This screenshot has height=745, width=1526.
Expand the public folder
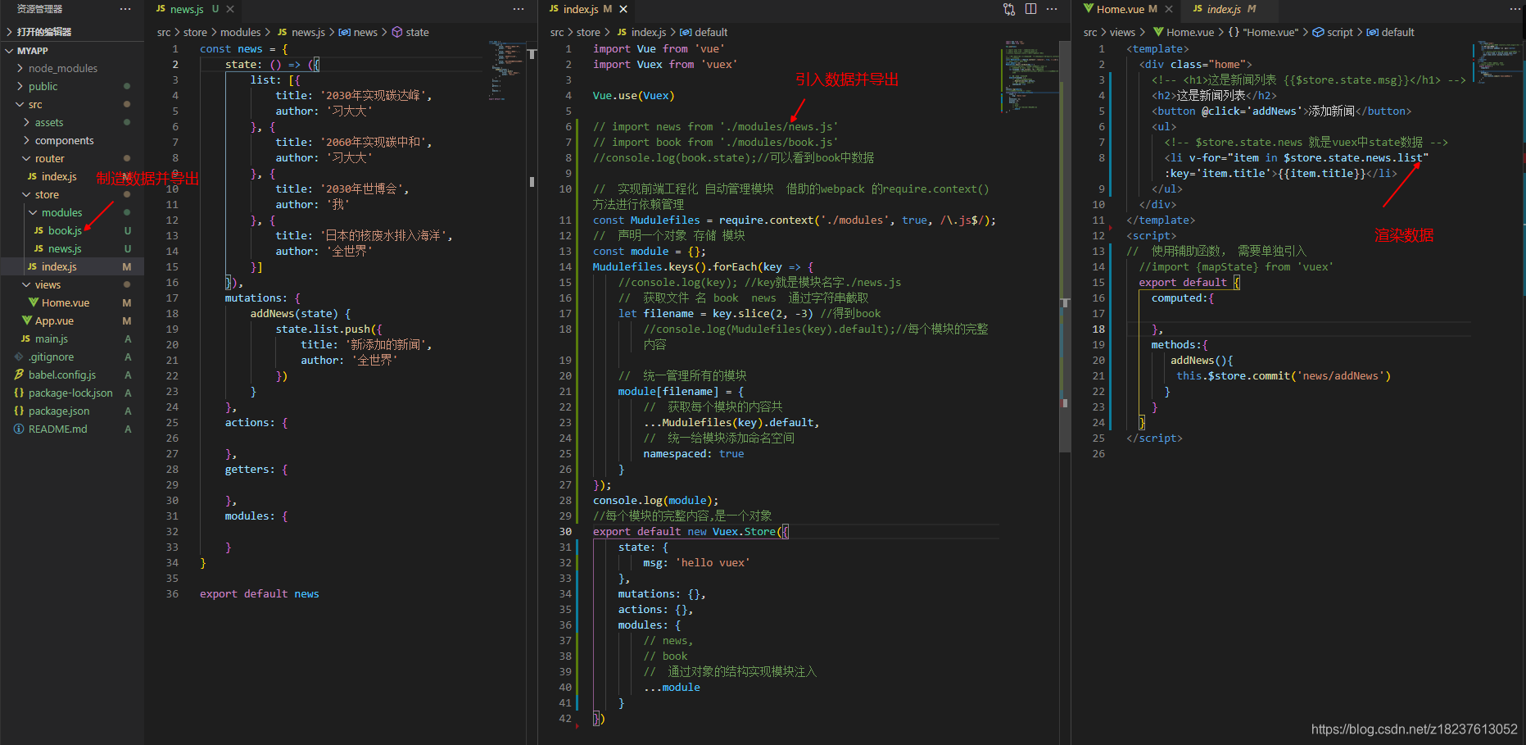click(43, 86)
